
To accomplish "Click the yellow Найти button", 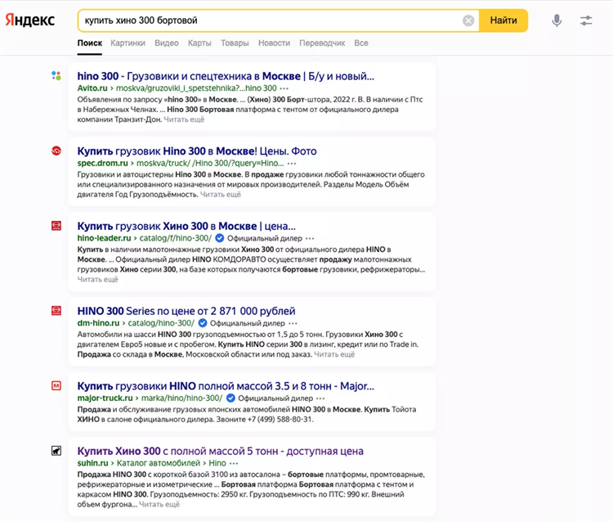I will 503,20.
